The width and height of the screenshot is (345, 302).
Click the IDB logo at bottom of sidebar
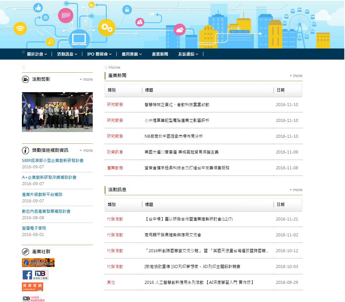click(34, 299)
